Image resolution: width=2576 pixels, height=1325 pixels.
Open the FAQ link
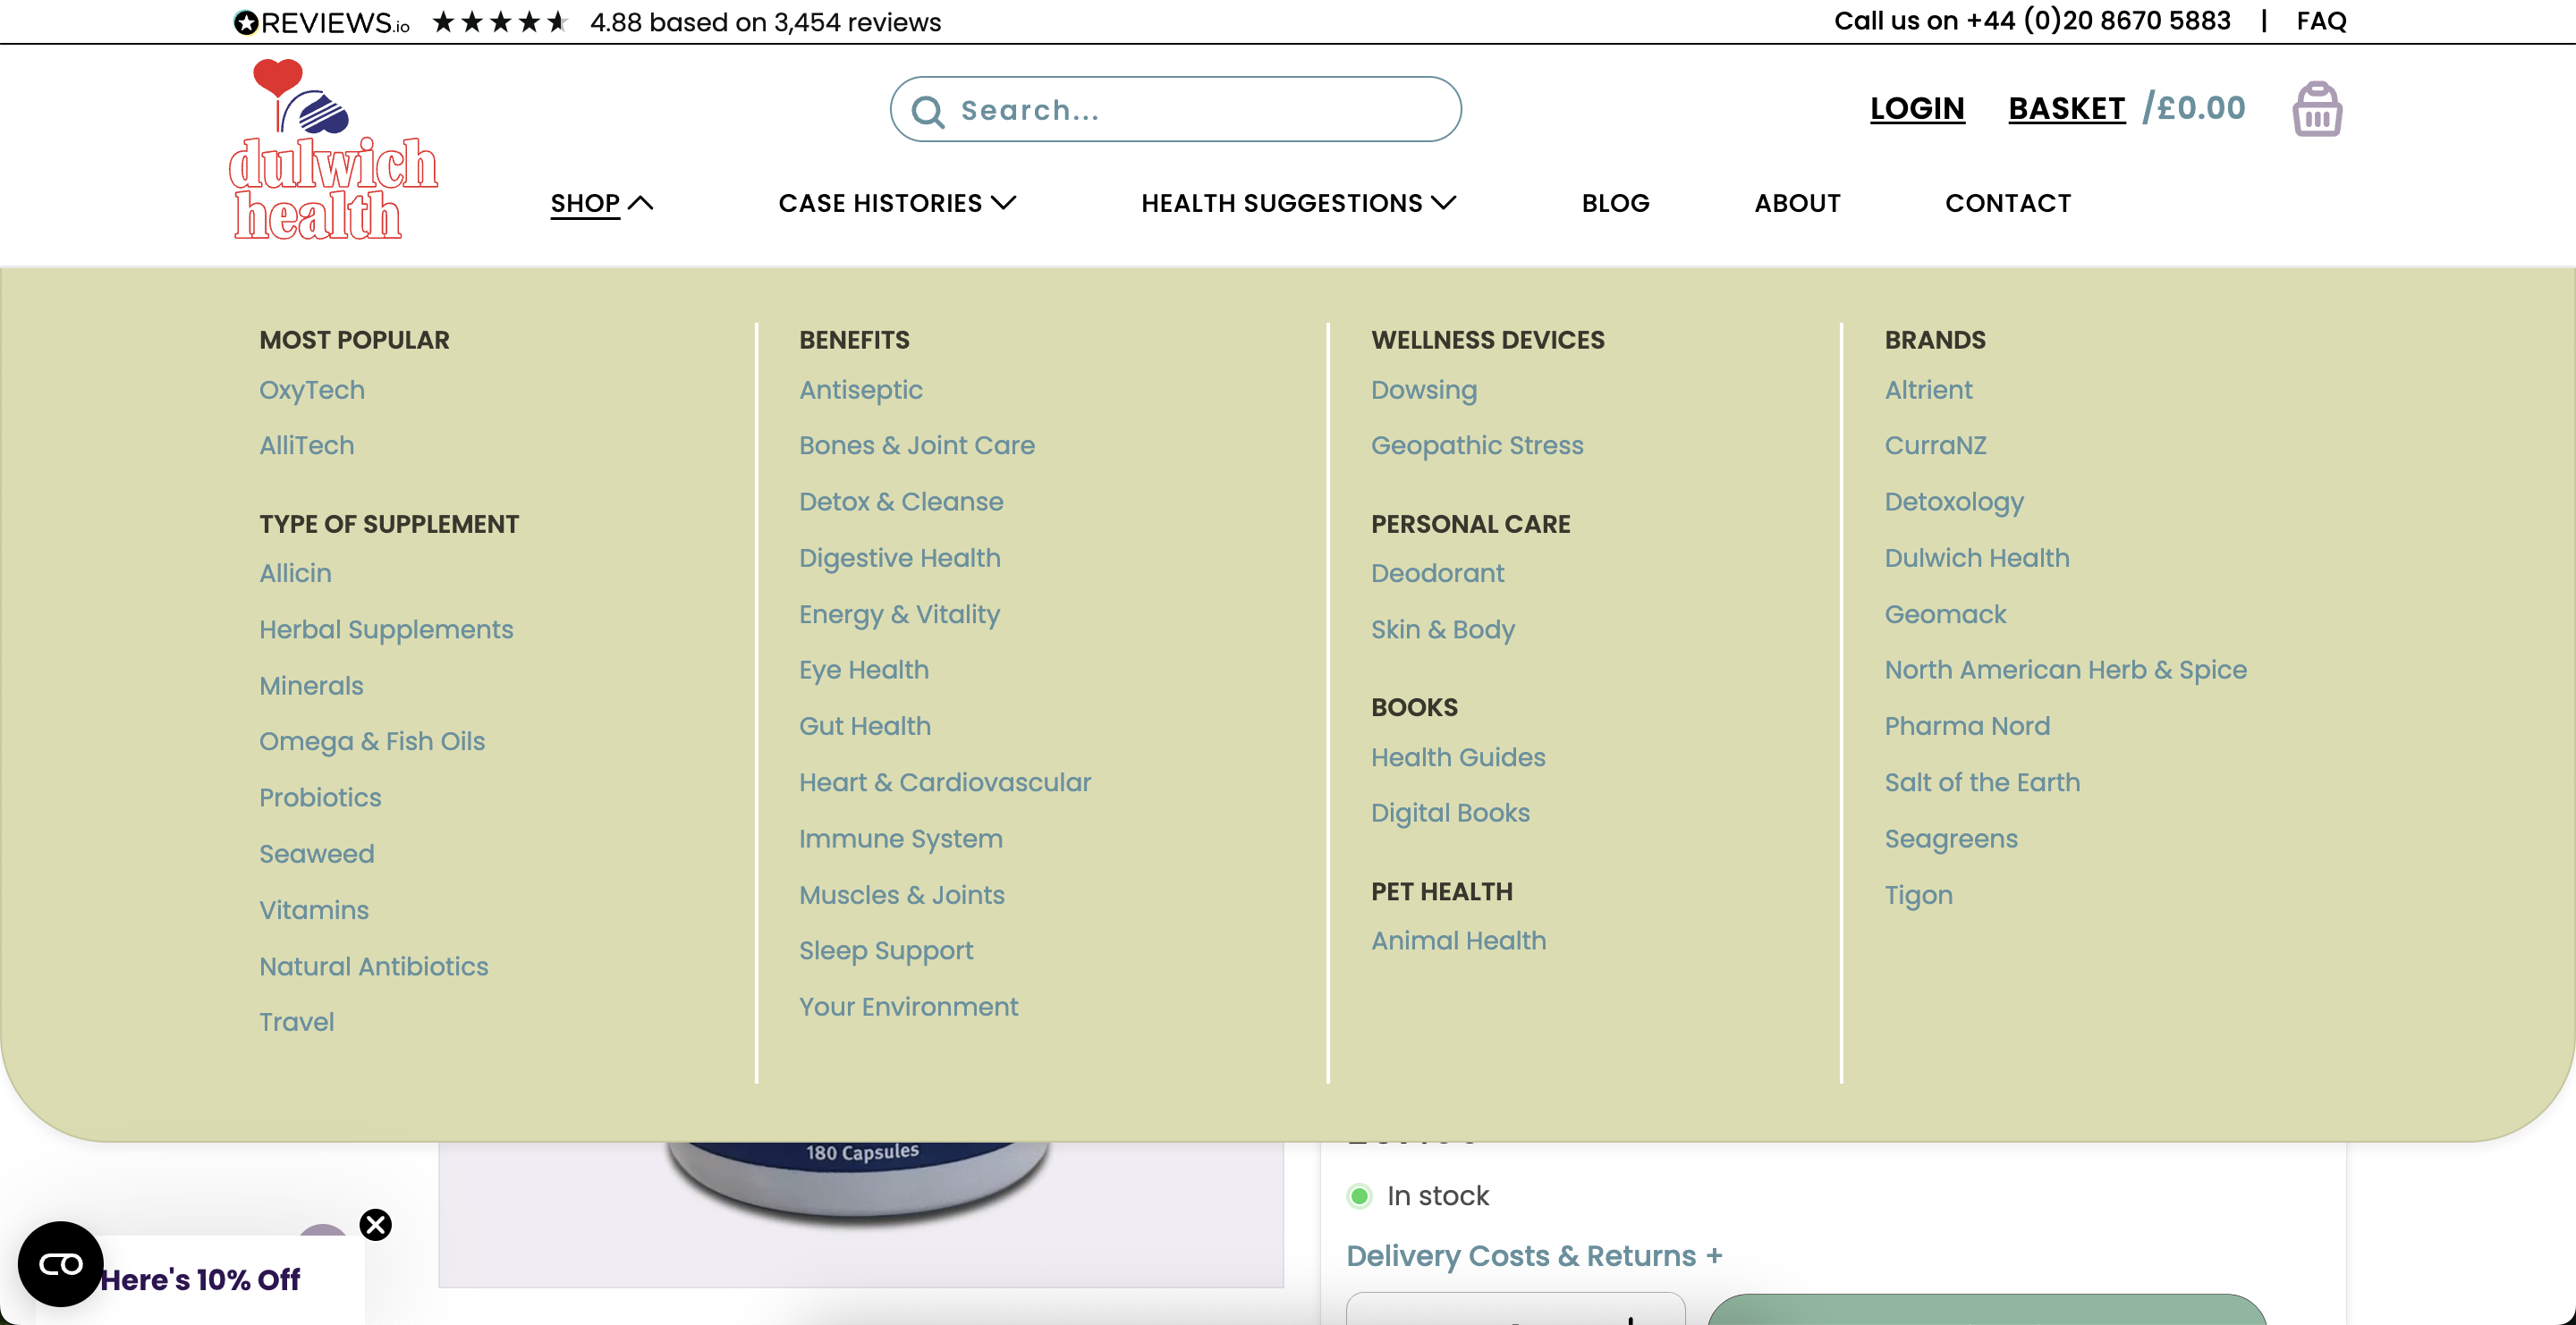[x=2320, y=21]
